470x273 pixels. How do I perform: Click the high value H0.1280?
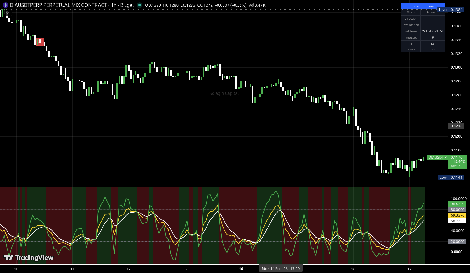pyautogui.click(x=171, y=5)
